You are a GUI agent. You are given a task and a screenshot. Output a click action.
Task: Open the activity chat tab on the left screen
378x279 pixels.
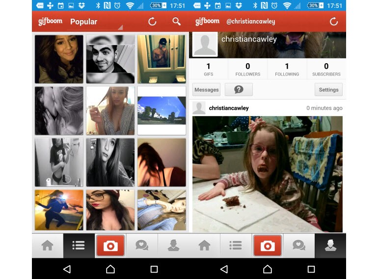pos(142,246)
